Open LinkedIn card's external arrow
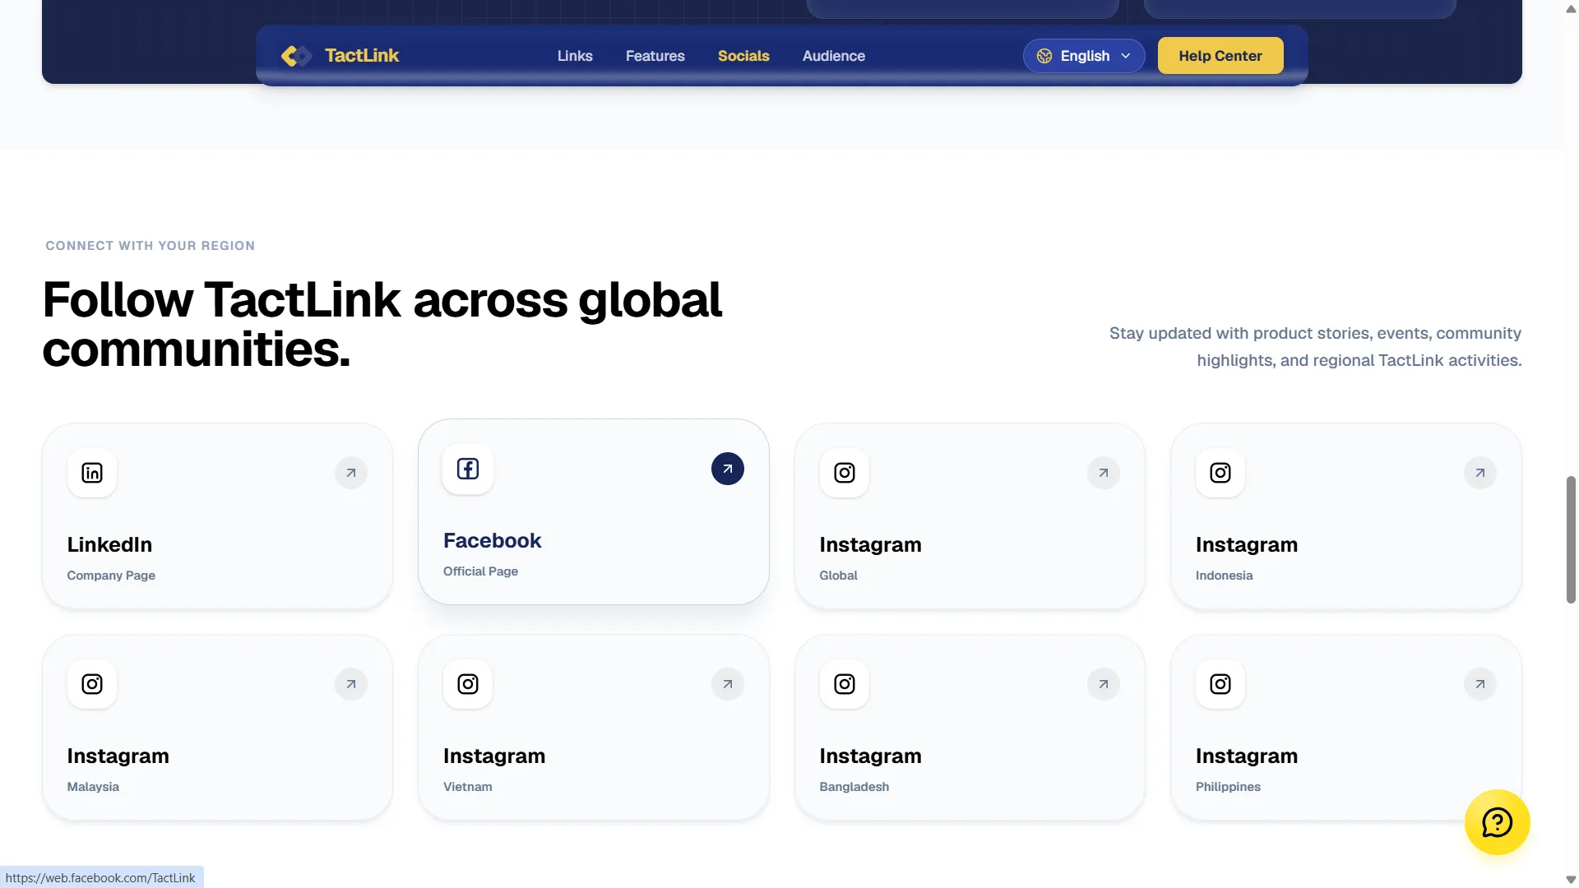The image size is (1579, 888). coord(351,473)
